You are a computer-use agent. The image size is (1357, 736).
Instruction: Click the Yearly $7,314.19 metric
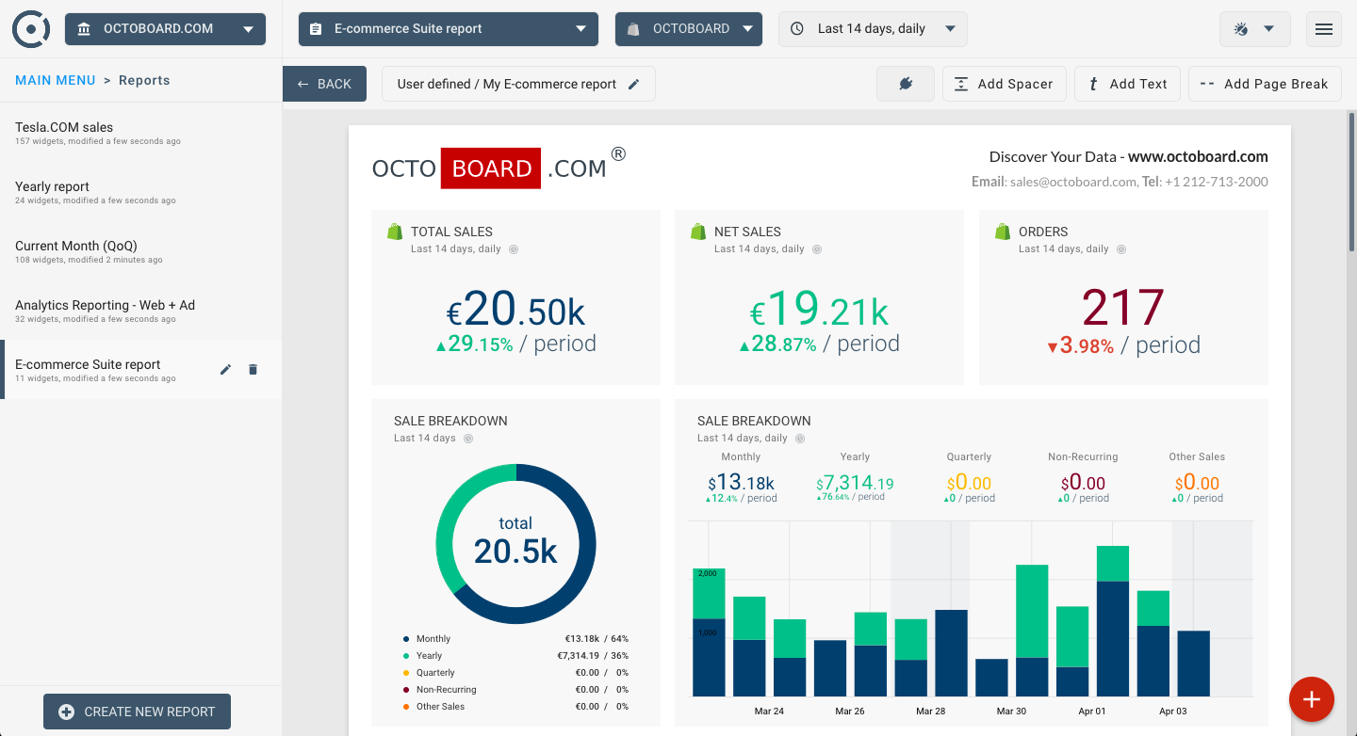tap(855, 484)
